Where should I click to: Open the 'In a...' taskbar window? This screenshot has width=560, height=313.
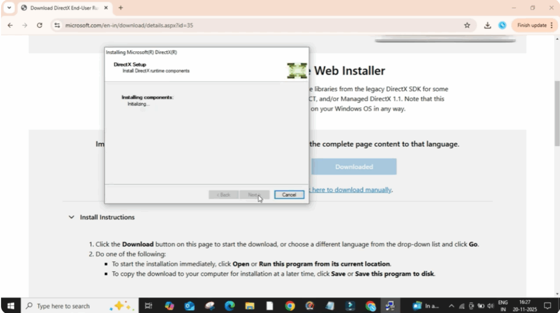pyautogui.click(x=425, y=306)
